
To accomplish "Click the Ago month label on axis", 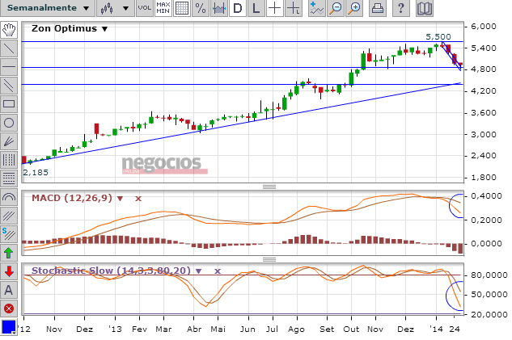I will click(x=297, y=330).
